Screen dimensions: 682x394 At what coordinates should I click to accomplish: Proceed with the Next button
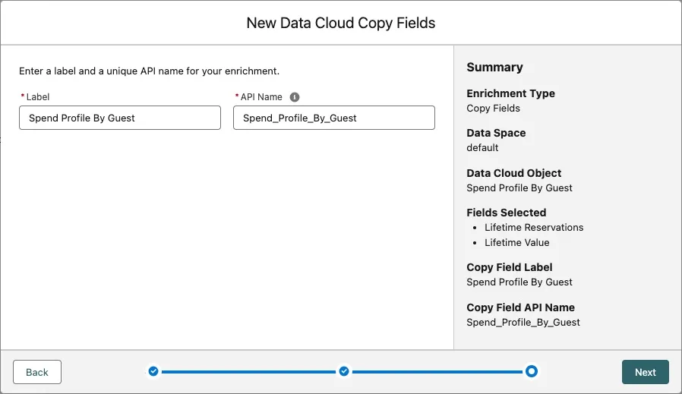[x=645, y=372]
